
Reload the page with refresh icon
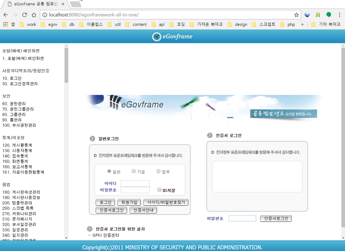24,15
